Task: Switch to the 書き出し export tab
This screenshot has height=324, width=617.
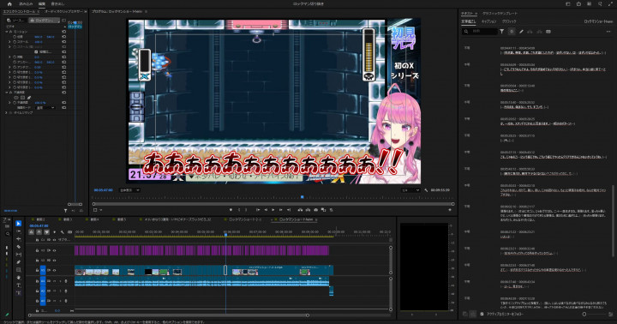Action: coord(57,4)
